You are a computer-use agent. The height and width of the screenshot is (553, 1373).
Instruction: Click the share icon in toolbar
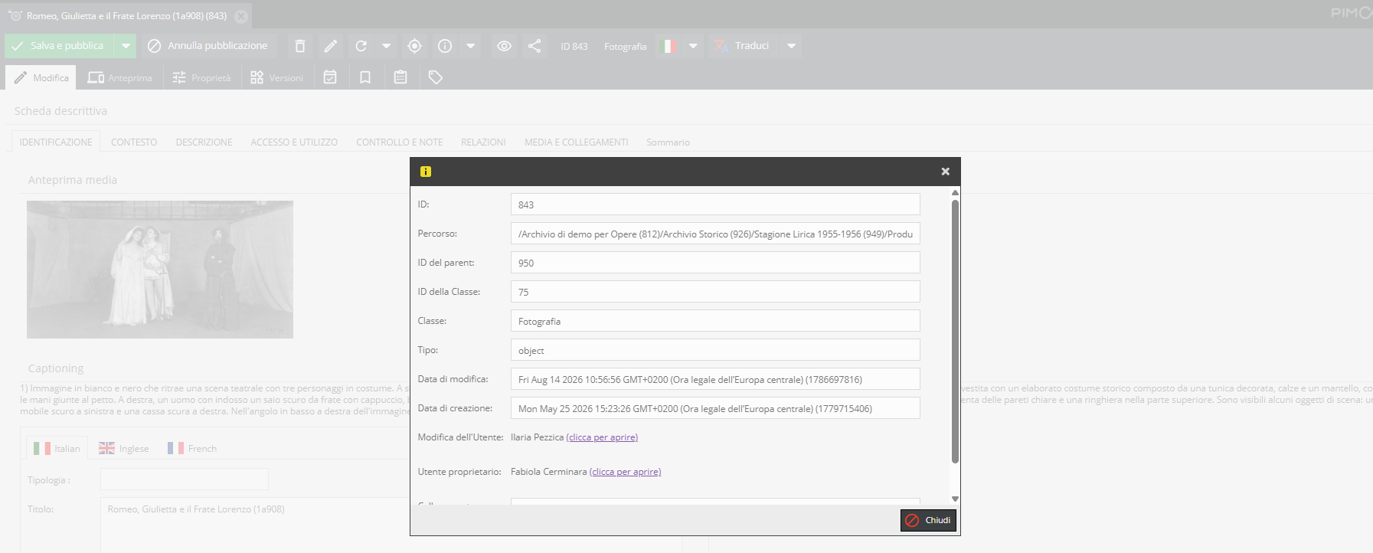[534, 46]
